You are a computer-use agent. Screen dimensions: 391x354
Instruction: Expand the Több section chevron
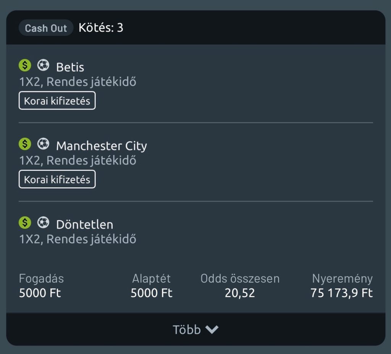click(212, 330)
